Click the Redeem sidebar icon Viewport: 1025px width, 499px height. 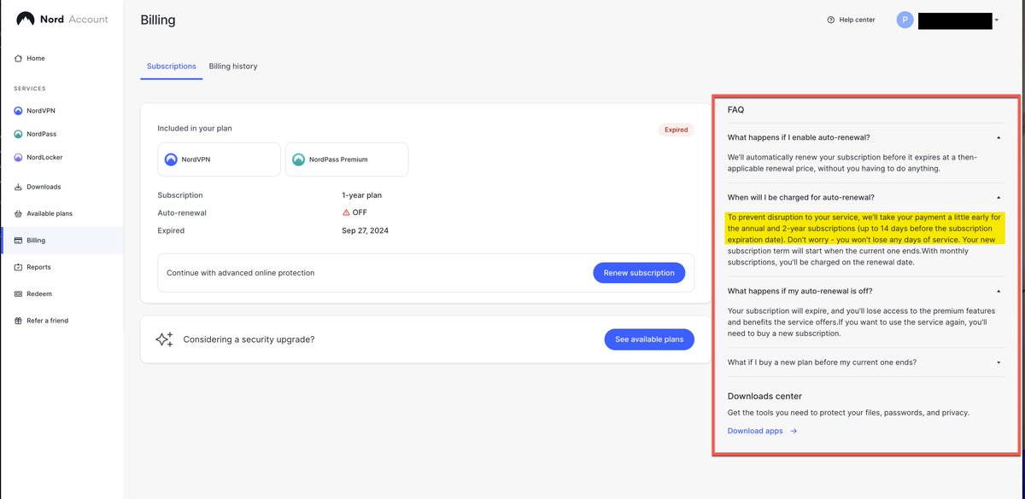[x=19, y=293]
